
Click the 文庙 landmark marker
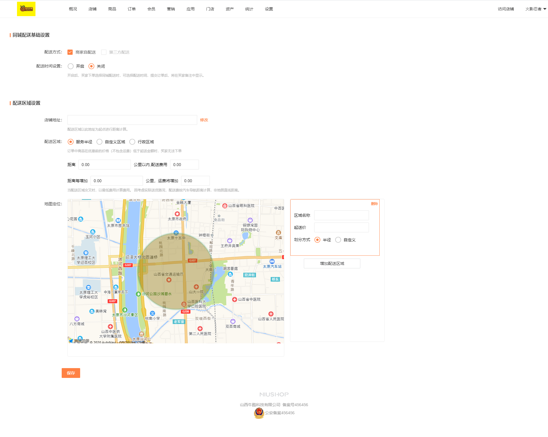click(x=278, y=233)
